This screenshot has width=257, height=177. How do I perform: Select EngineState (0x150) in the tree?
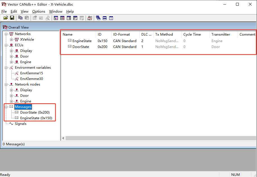pyautogui.click(x=36, y=118)
